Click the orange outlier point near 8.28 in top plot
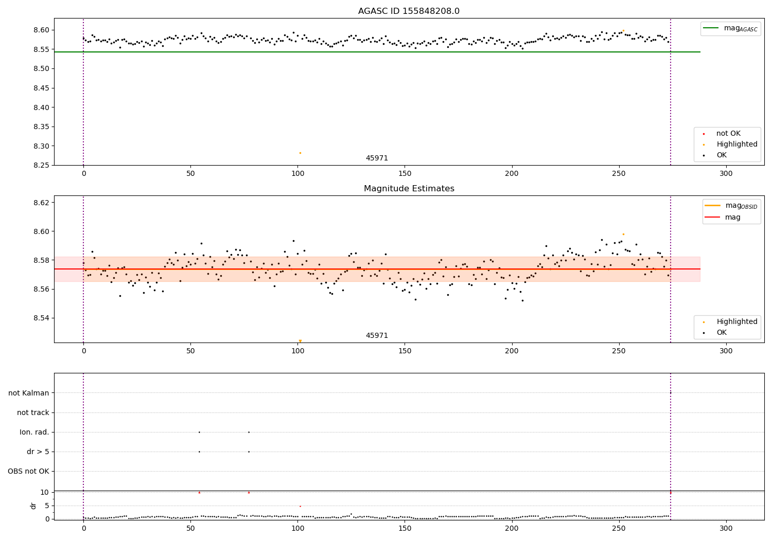 pos(300,153)
